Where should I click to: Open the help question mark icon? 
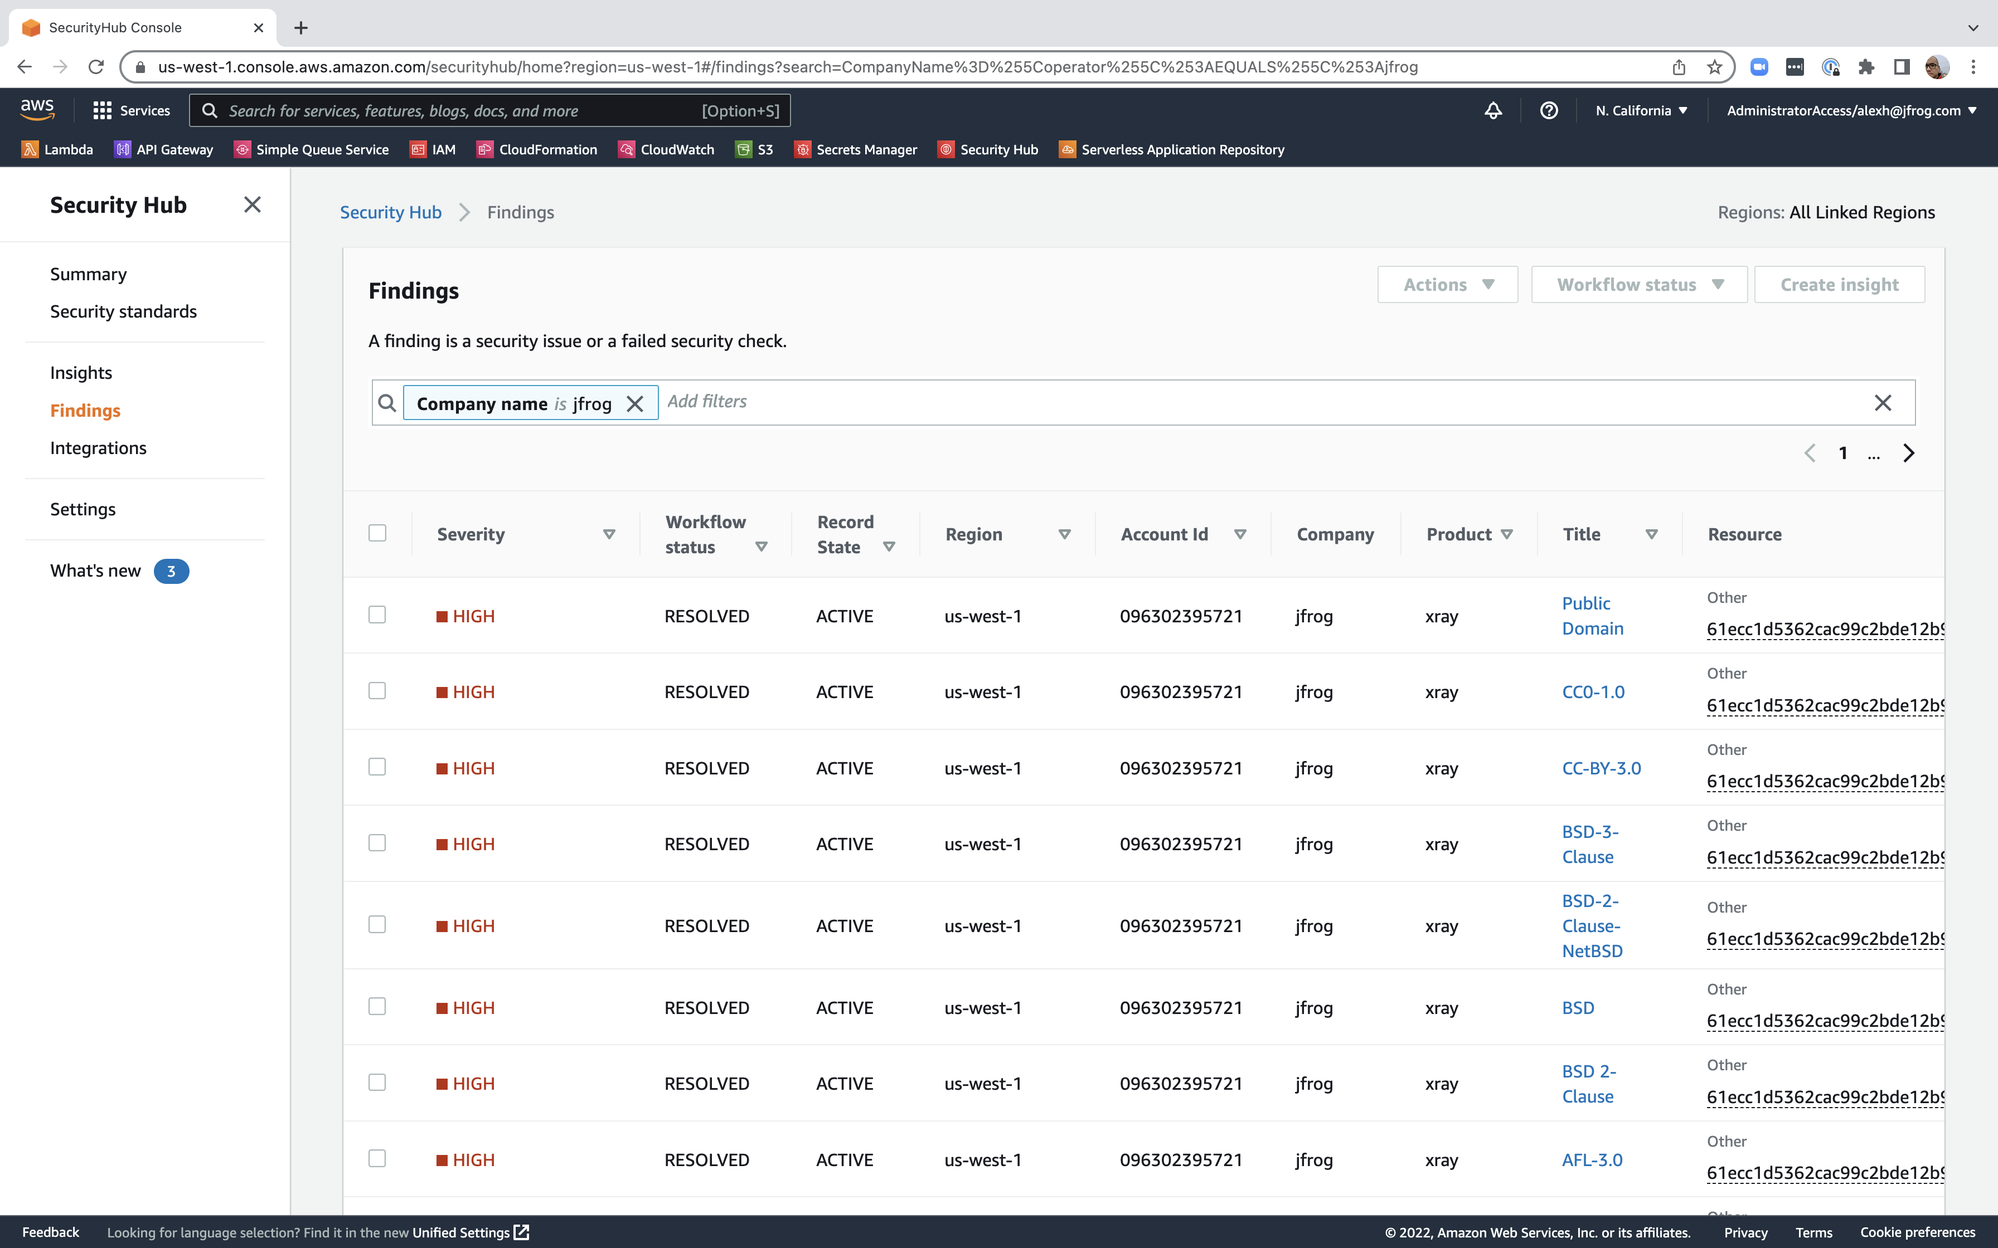point(1549,111)
